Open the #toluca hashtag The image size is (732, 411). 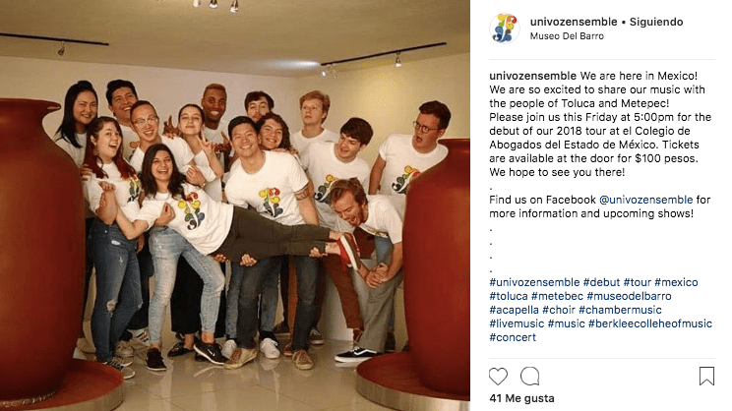point(509,296)
